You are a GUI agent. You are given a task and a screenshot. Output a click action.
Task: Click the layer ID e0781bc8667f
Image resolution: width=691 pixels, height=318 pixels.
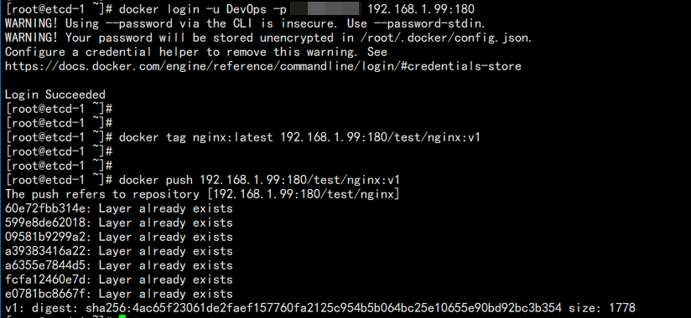[x=45, y=294]
